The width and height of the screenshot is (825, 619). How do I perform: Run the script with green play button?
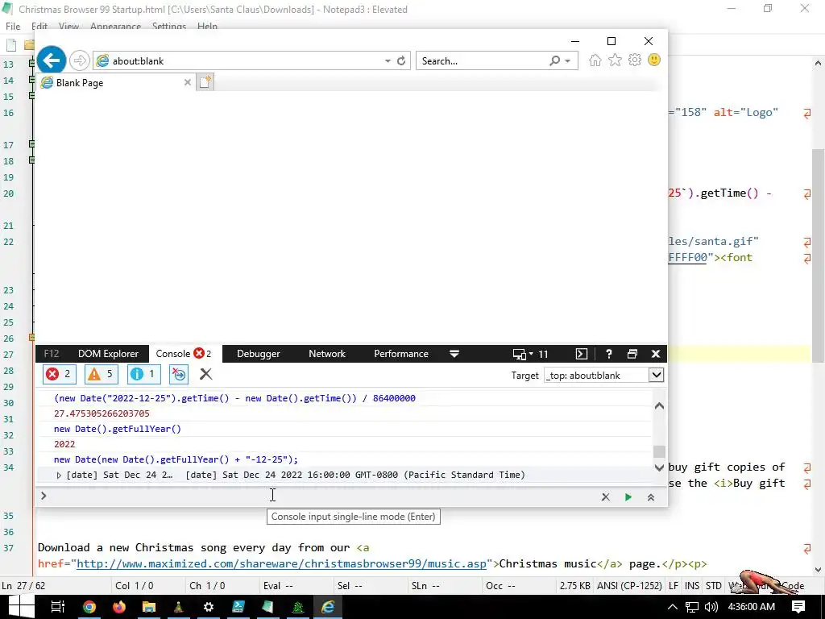click(628, 496)
